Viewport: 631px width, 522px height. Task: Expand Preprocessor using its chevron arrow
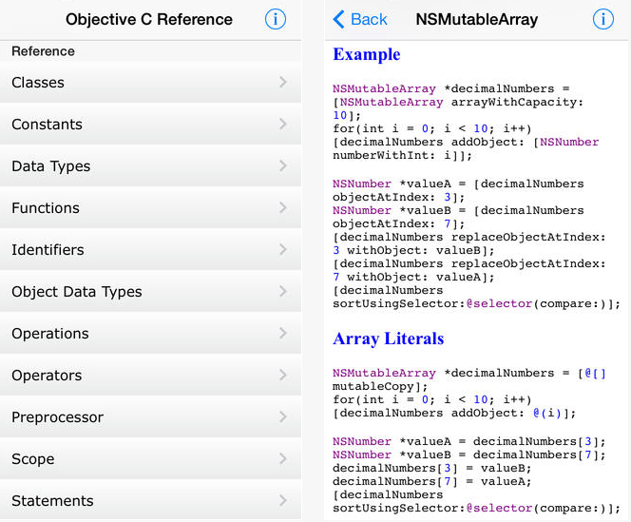coord(283,417)
